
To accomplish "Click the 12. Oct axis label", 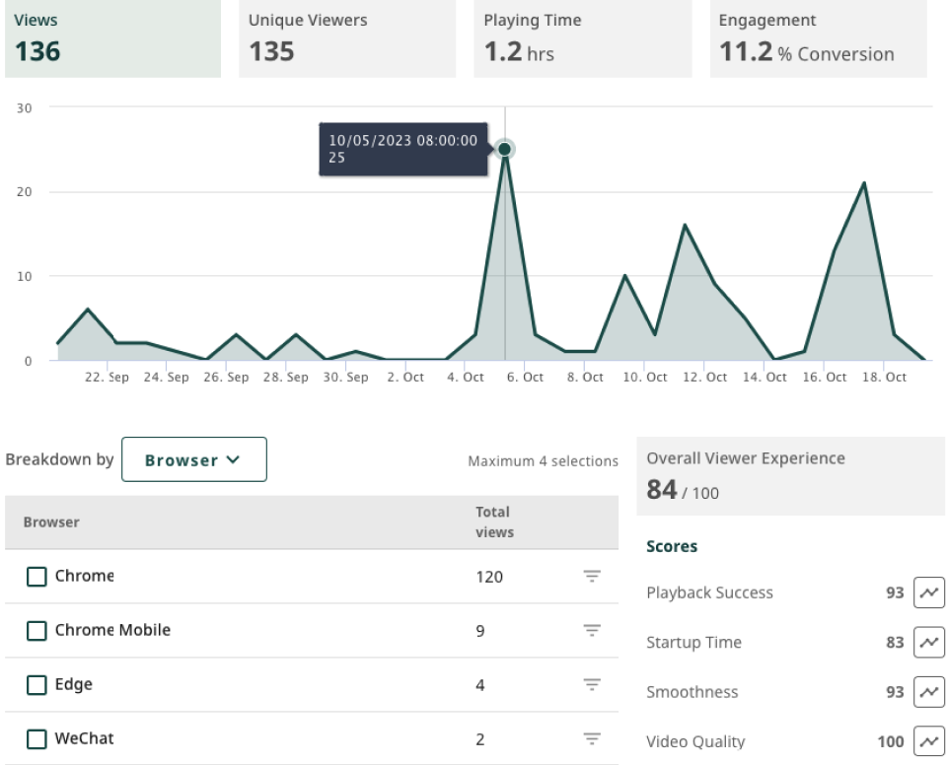I will click(704, 378).
